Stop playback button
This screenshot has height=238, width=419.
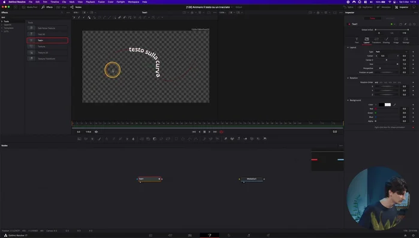point(204,132)
